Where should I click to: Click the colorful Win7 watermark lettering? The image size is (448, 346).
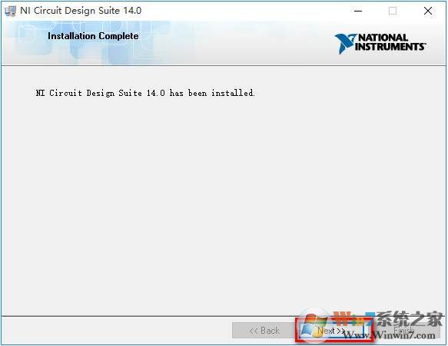(x=353, y=319)
